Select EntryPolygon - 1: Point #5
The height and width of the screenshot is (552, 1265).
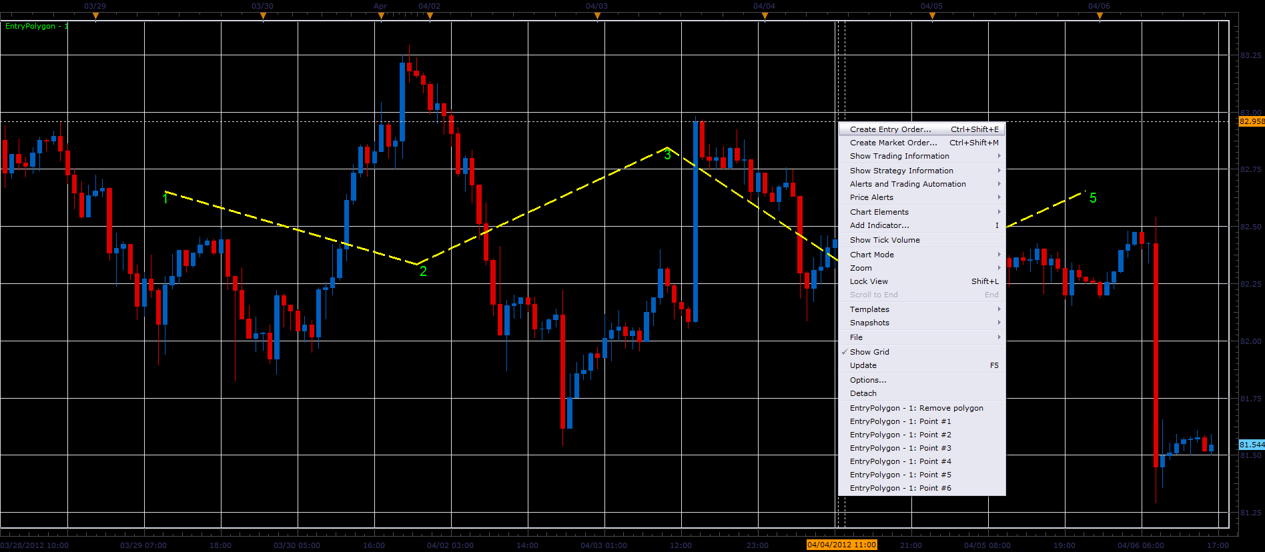coord(921,475)
